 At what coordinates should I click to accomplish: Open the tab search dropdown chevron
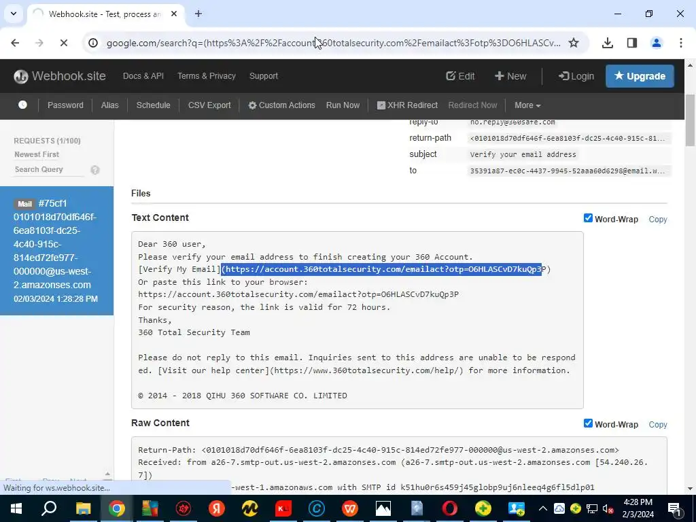[14, 14]
